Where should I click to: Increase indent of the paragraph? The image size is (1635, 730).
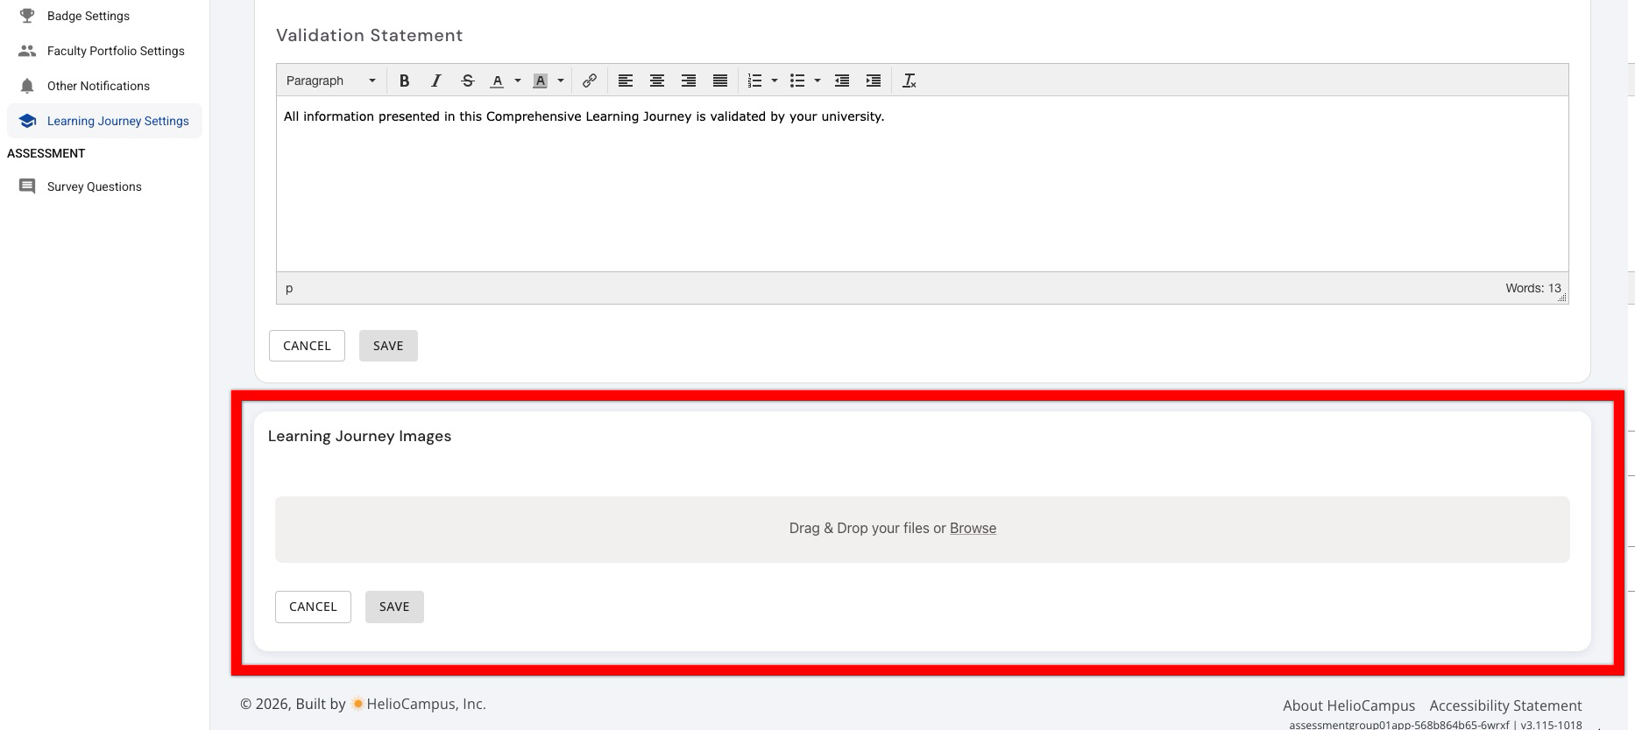click(874, 81)
